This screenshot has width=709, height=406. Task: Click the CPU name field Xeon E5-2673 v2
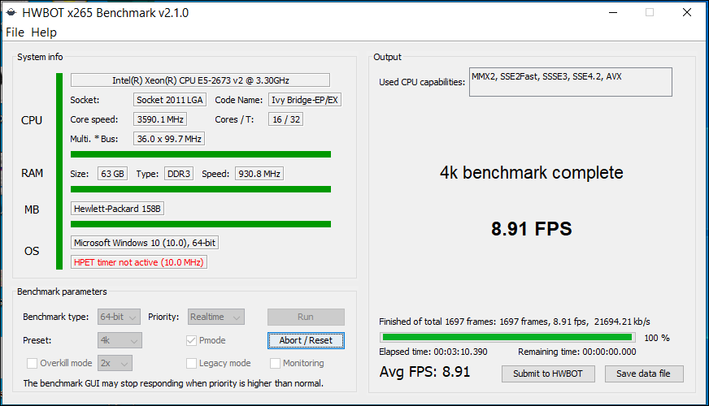click(200, 80)
